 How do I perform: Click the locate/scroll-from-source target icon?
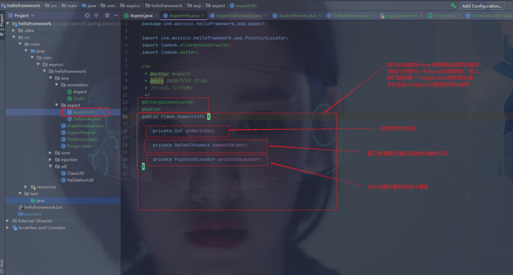tap(87, 15)
